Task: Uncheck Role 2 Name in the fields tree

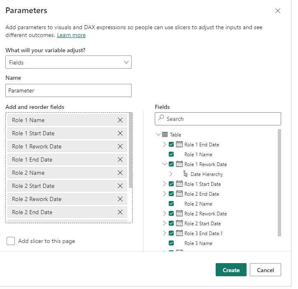Action: click(171, 203)
